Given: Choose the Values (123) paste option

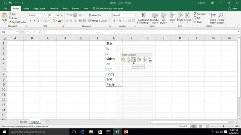Looking at the screenshot, I should pos(128,60).
